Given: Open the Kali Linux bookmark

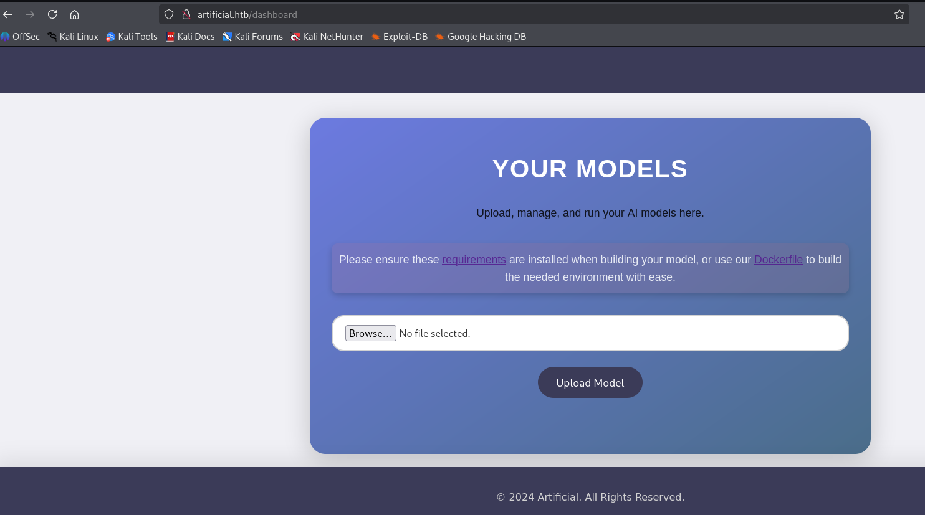Looking at the screenshot, I should coord(73,37).
